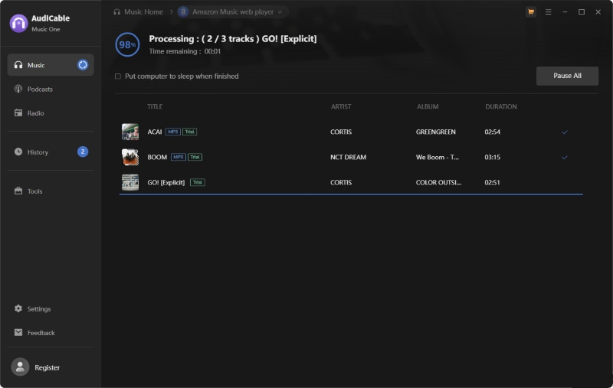613x388 pixels.
Task: Click the Time remaining 00:01 text
Action: pyautogui.click(x=185, y=51)
